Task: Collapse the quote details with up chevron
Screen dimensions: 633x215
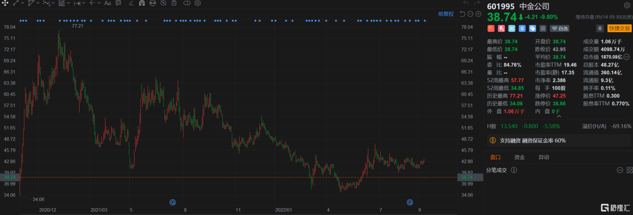Action: pos(558,116)
